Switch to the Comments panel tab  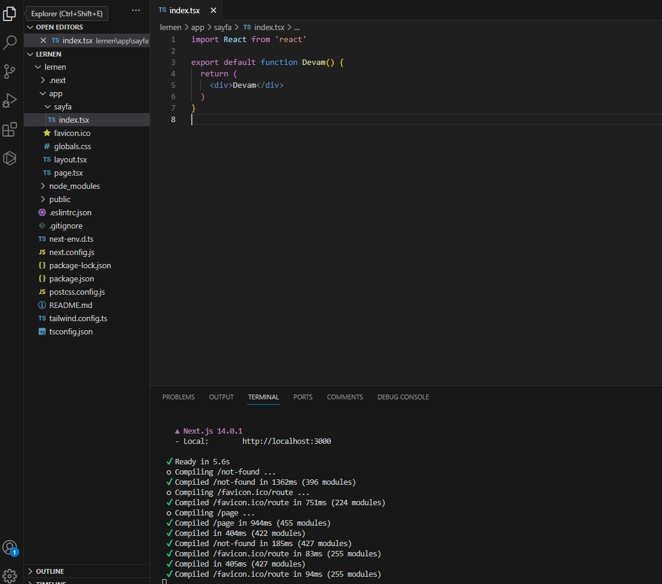(x=345, y=397)
